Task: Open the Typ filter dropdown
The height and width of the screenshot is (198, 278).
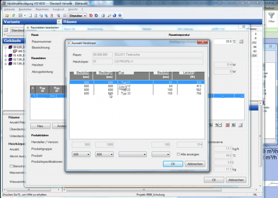Action: (132, 154)
